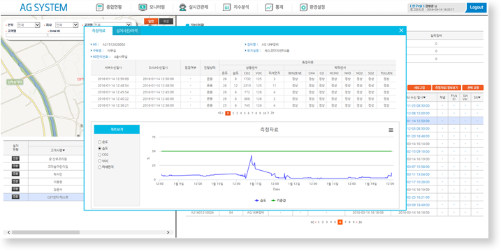The width and height of the screenshot is (501, 251).
Task: Go to popup page 2
Action: (x=233, y=113)
